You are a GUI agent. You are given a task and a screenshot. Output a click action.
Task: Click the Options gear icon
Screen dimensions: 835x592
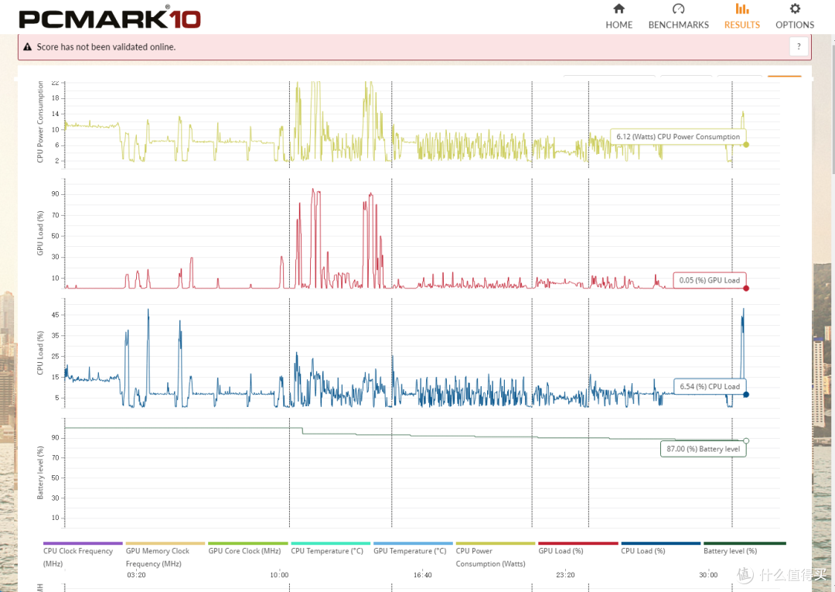[x=795, y=9]
